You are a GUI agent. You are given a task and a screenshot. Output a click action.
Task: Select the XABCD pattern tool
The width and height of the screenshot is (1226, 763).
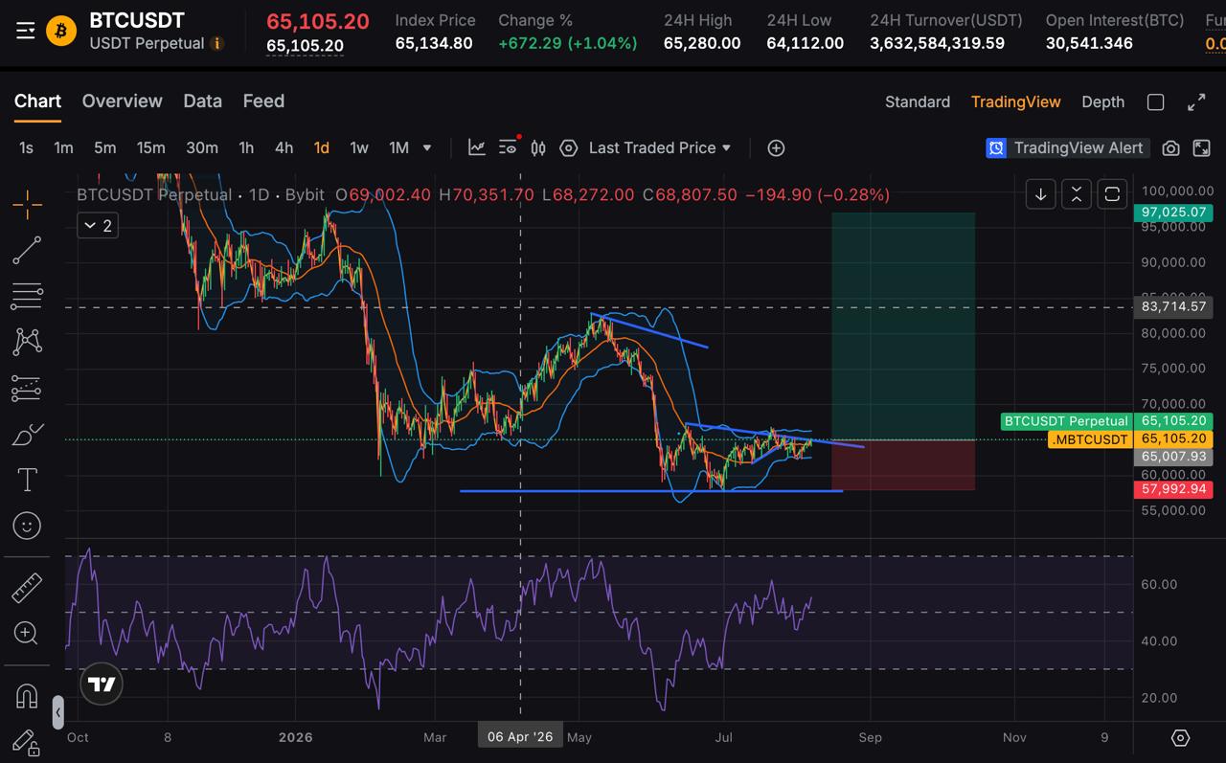(x=27, y=342)
